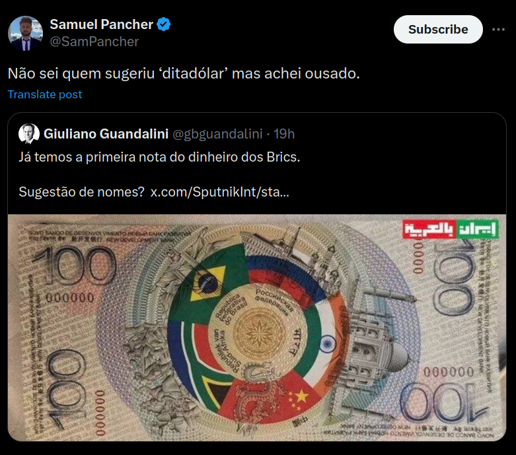The width and height of the screenshot is (516, 455).
Task: Click the blue verified badge icon
Action: 163,24
